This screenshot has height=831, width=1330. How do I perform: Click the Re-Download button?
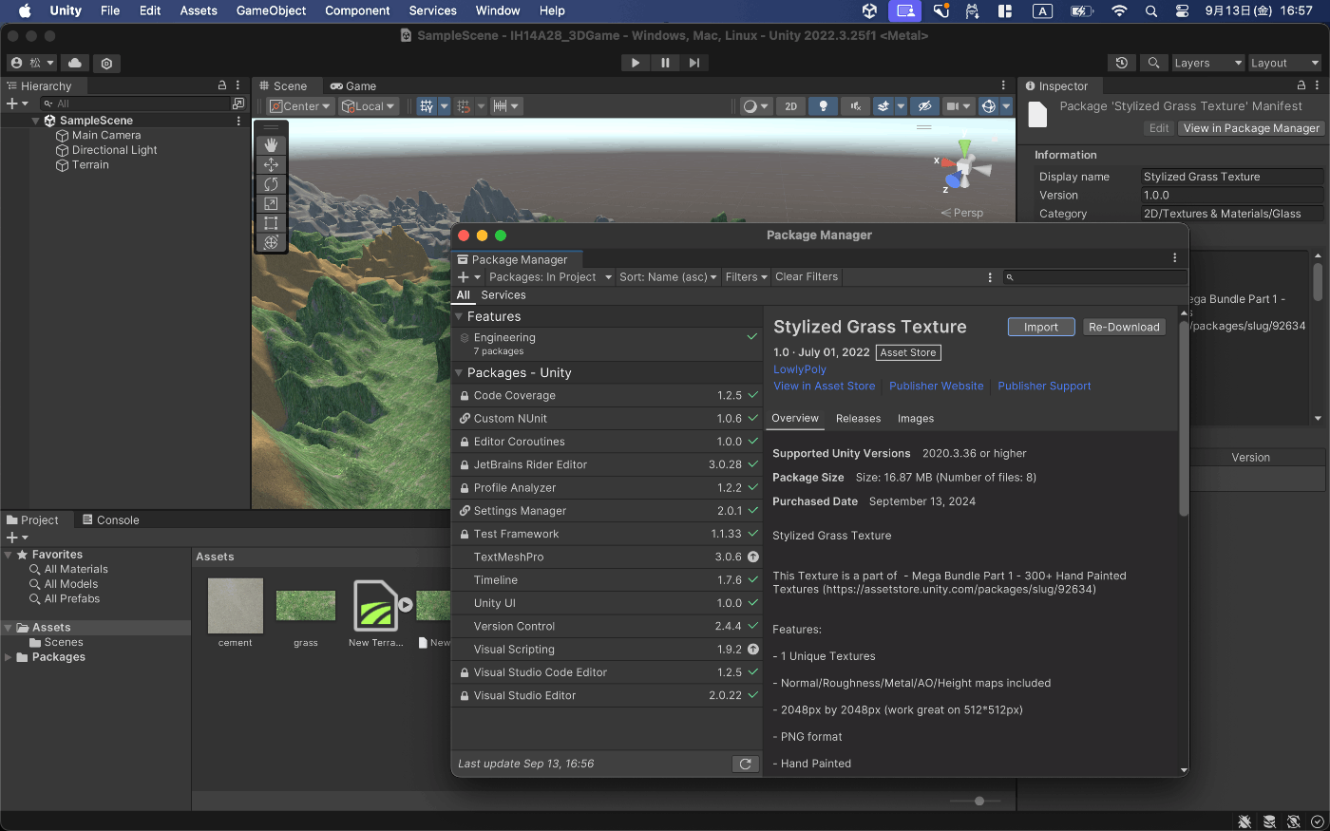coord(1125,327)
